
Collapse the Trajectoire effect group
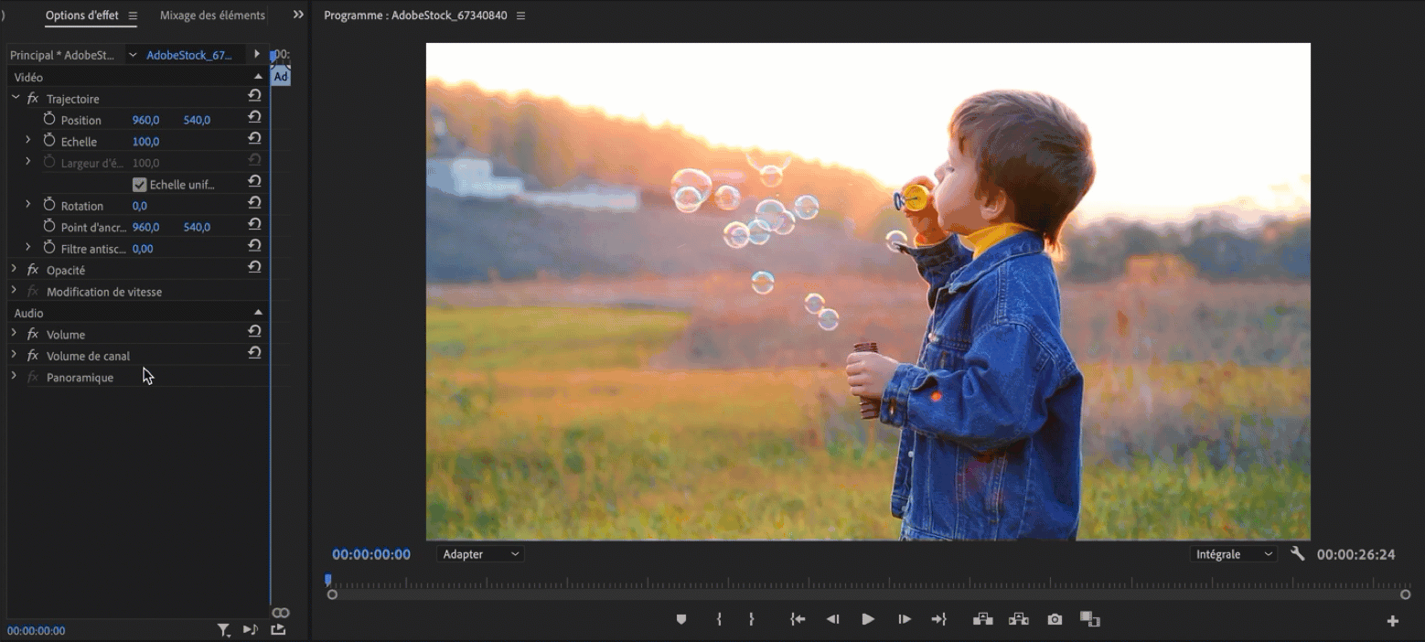15,97
